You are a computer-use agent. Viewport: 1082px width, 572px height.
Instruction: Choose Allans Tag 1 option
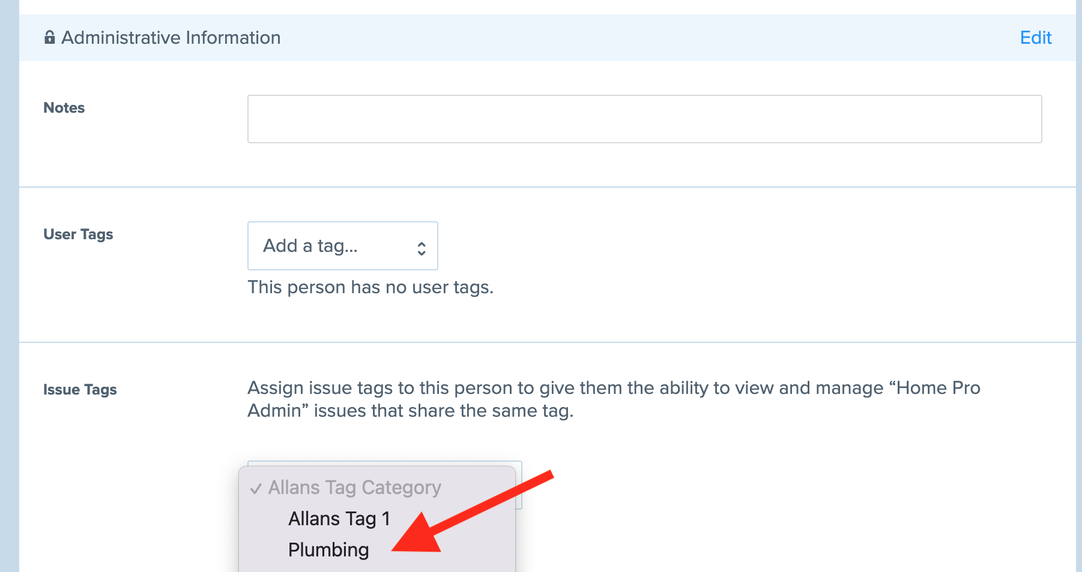tap(339, 519)
